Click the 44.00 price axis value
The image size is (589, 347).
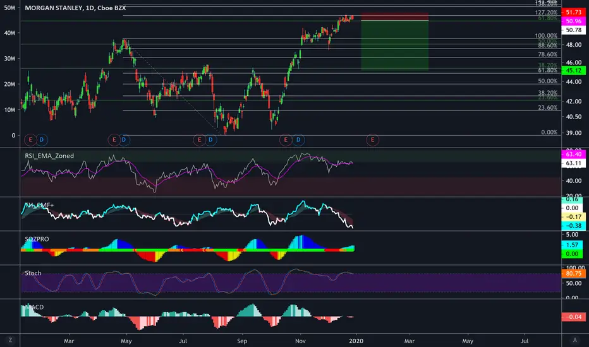click(574, 82)
